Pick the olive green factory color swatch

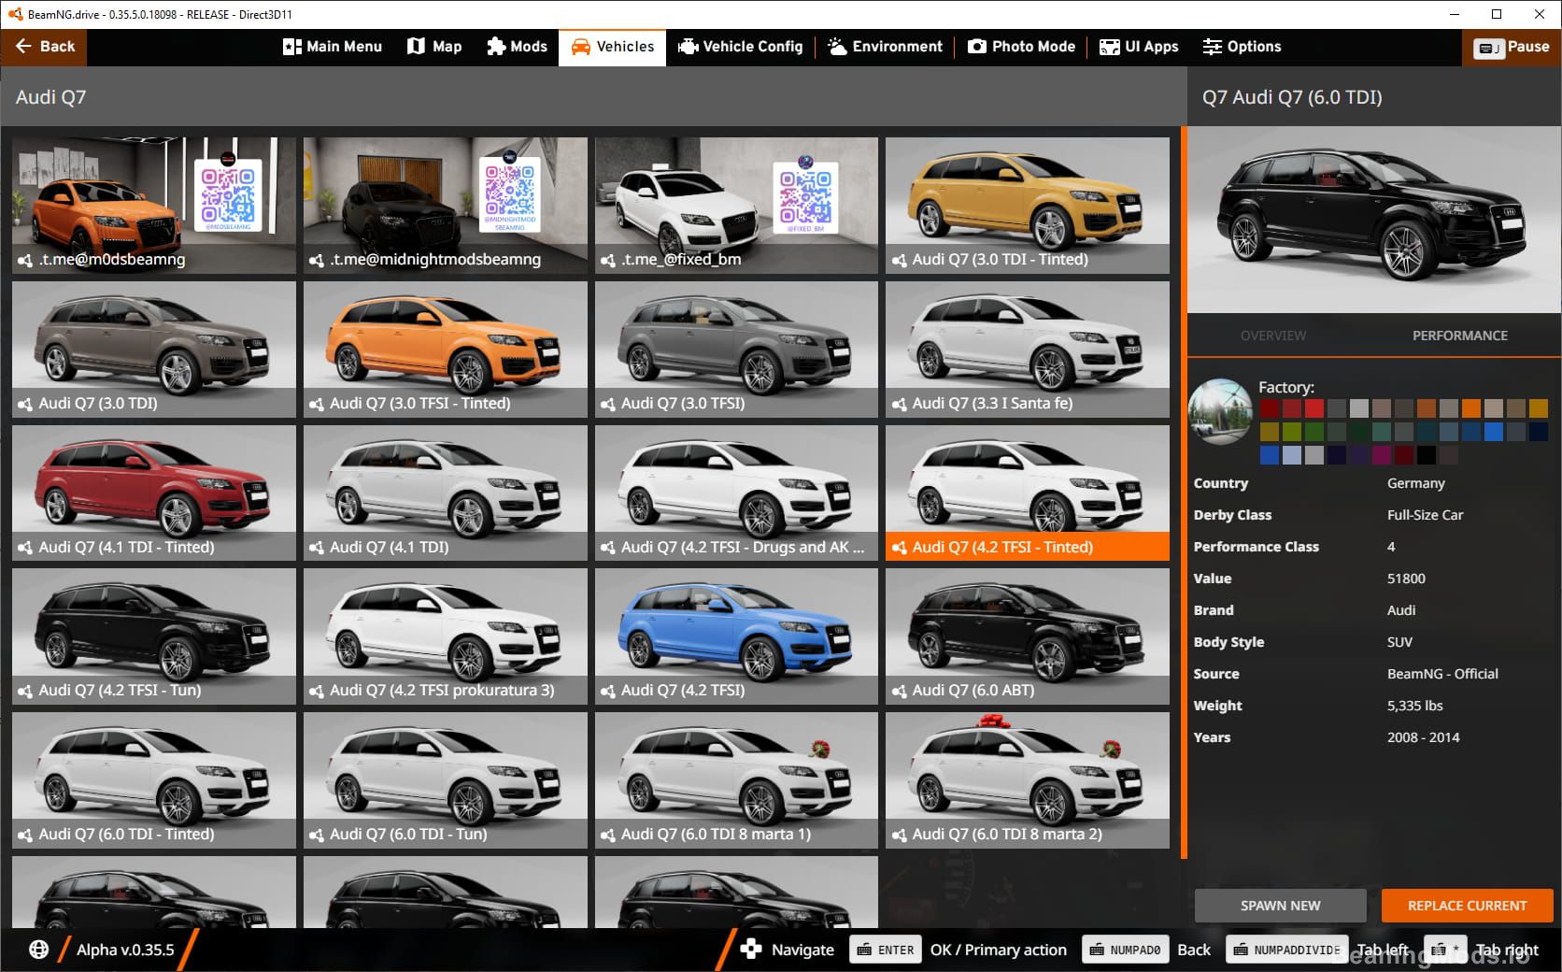[1291, 432]
